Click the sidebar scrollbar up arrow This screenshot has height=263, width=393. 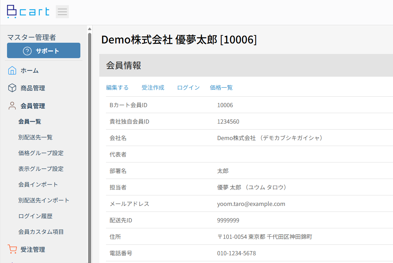click(89, 29)
